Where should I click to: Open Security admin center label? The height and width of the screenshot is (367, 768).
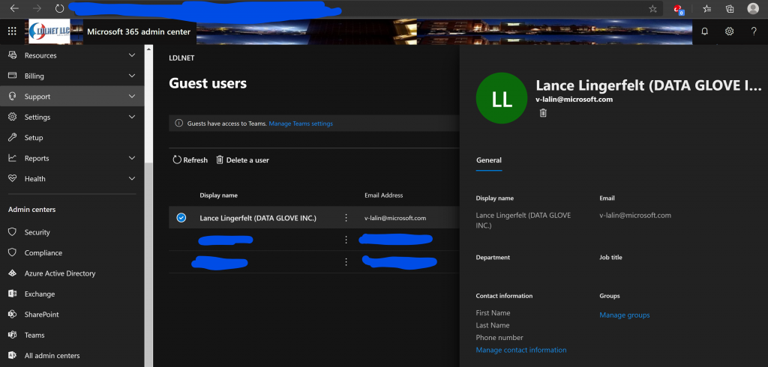37,232
